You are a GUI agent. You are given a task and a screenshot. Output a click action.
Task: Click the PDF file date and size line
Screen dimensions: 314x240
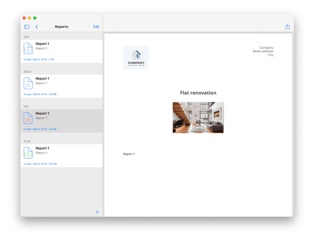point(40,129)
